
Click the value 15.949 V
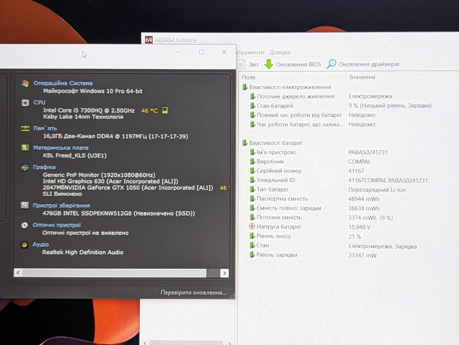click(359, 227)
